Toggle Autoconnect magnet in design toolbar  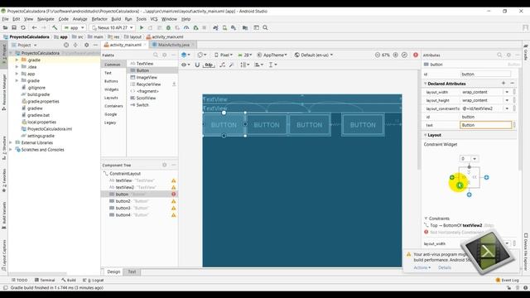pyautogui.click(x=197, y=65)
